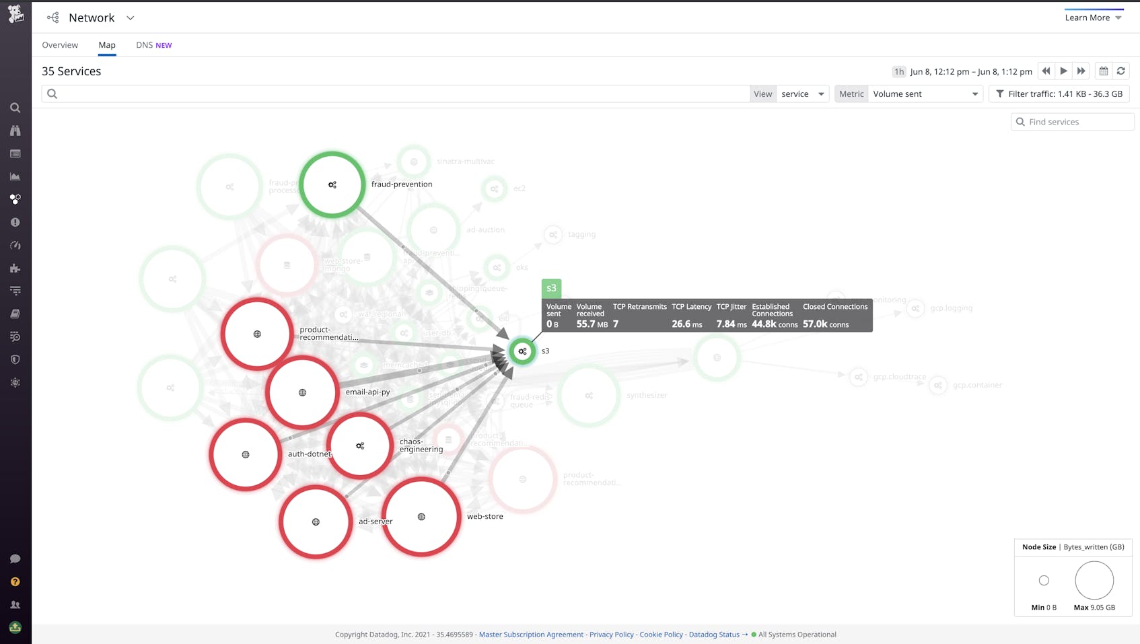
Task: Open the chat bubble icon in sidebar
Action: click(15, 559)
